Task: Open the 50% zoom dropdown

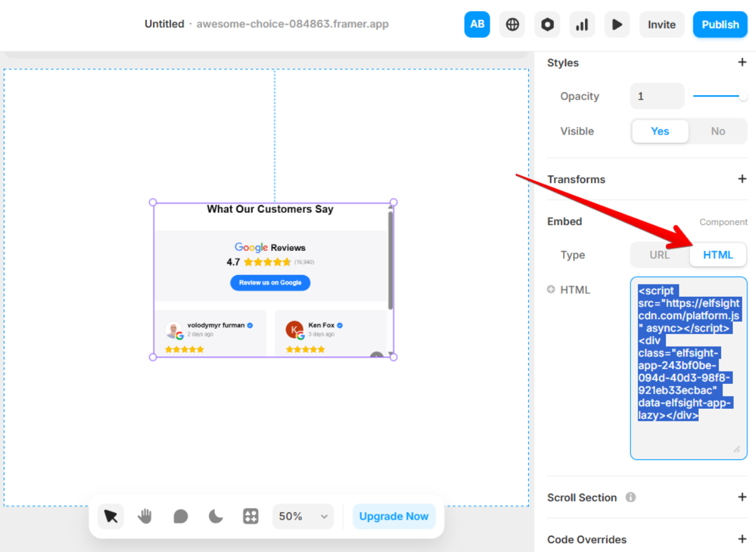Action: [x=303, y=516]
